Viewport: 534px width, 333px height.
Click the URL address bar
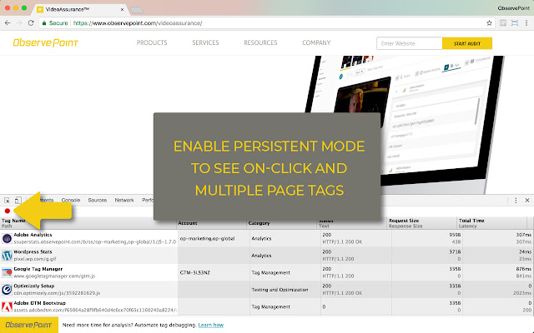click(x=265, y=23)
